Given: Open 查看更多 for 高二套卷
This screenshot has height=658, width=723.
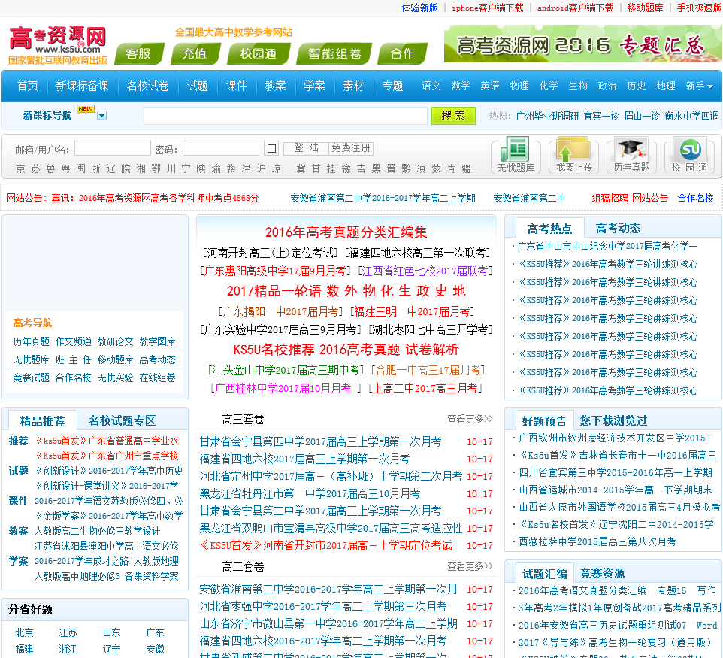Looking at the screenshot, I should click(x=470, y=566).
